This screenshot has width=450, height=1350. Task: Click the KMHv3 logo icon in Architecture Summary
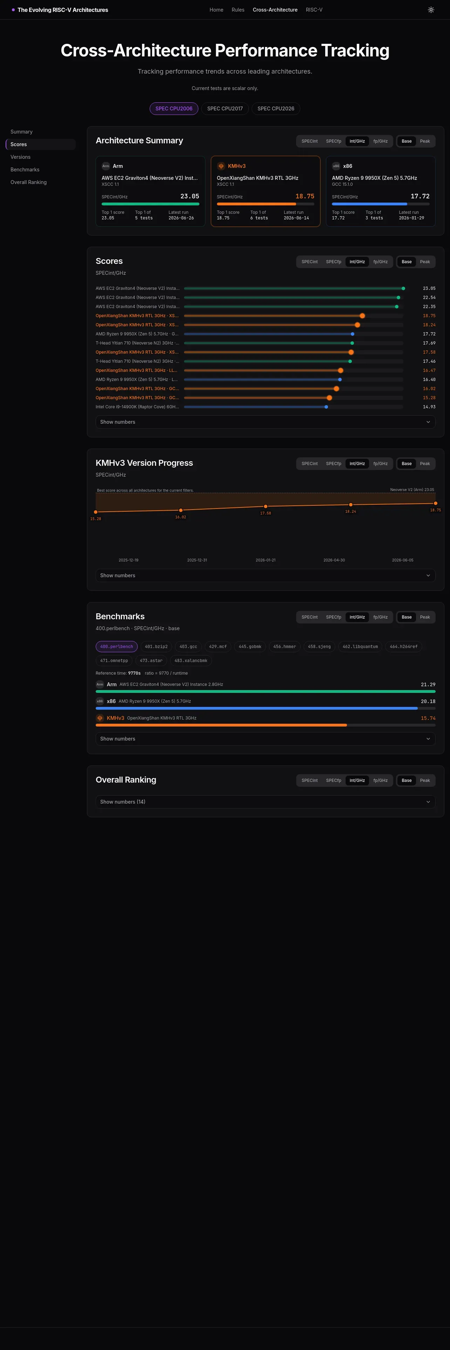tap(221, 166)
